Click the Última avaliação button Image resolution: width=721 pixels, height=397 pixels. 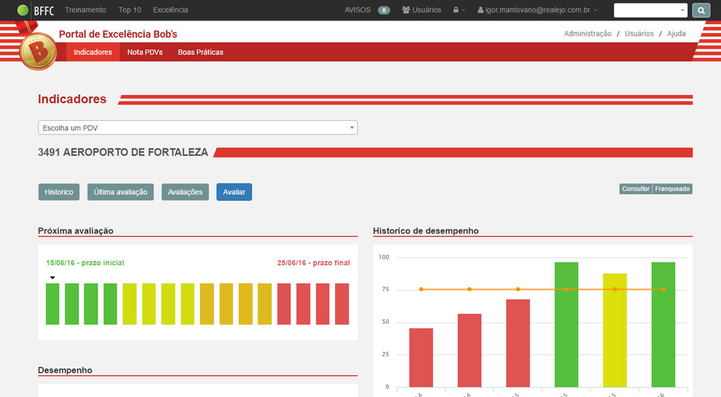pos(120,192)
